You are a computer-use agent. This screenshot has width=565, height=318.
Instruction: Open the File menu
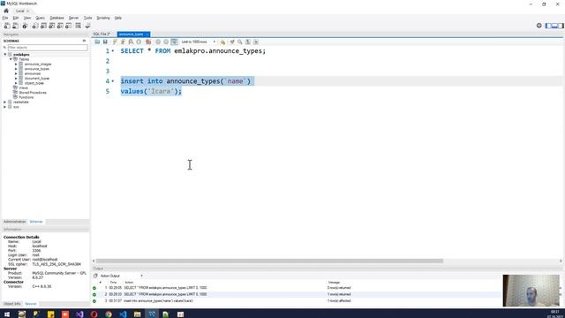pos(5,18)
